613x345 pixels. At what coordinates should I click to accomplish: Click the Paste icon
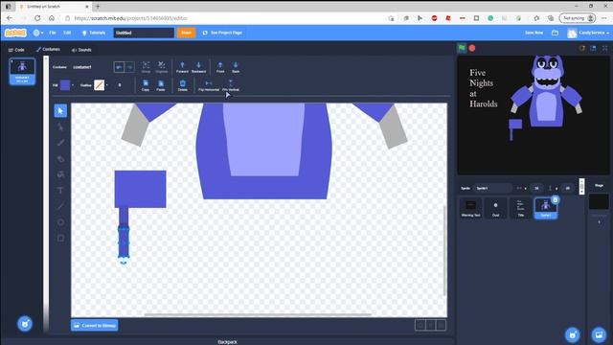point(161,85)
